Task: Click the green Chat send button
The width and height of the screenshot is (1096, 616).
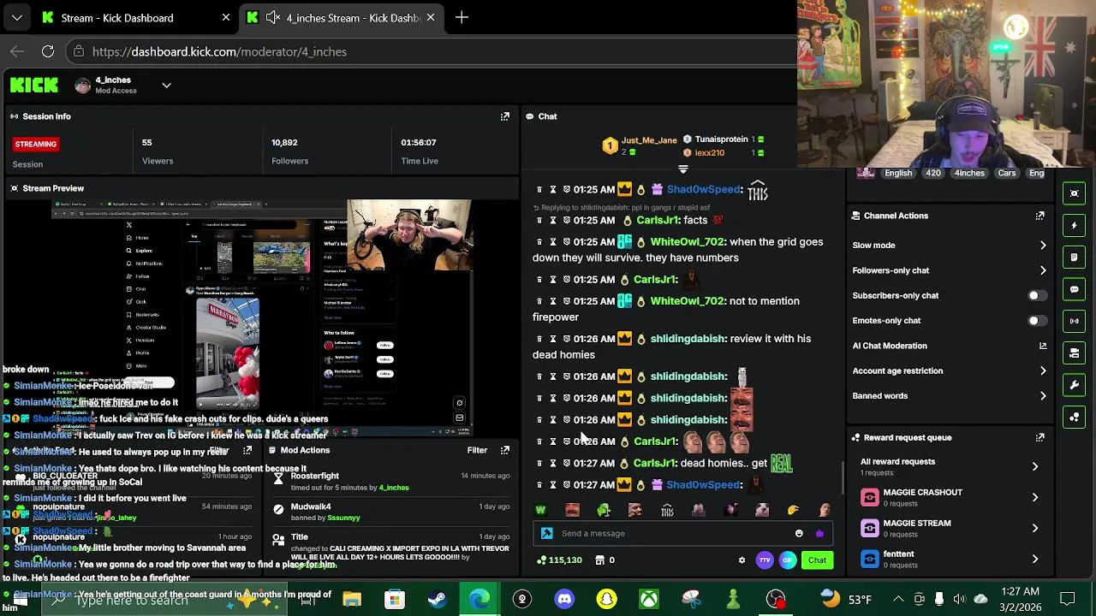Action: 817,560
